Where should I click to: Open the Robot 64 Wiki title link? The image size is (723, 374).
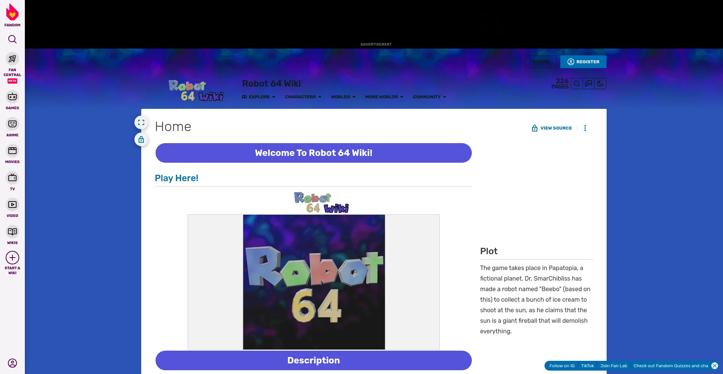271,84
